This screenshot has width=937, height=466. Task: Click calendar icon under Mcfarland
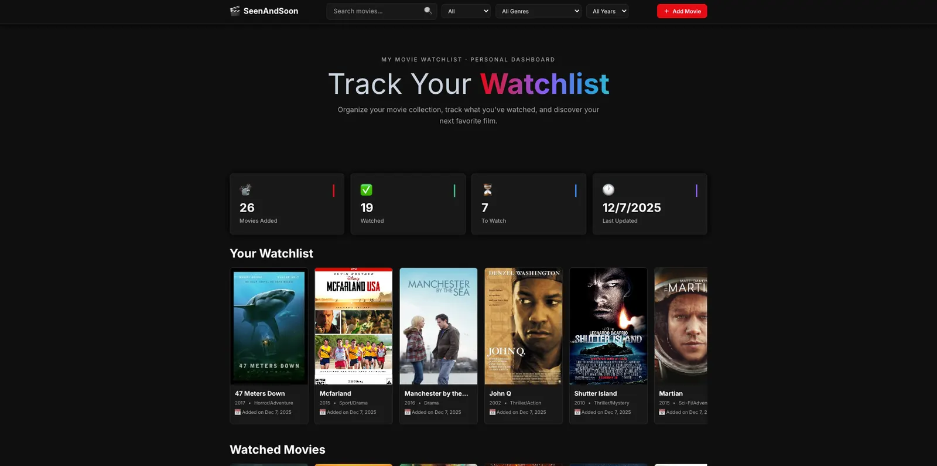(x=323, y=412)
